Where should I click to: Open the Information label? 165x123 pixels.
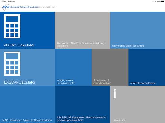[120, 120]
